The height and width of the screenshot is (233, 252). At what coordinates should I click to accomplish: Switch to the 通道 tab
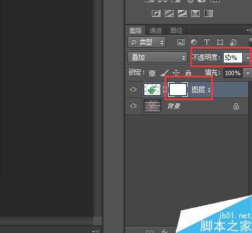point(156,30)
